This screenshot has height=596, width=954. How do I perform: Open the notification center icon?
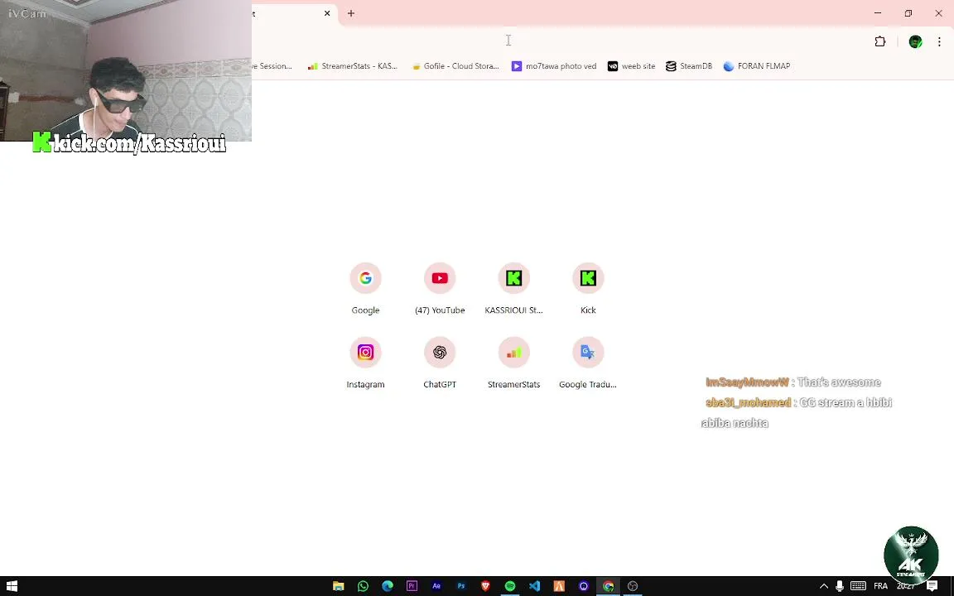(x=932, y=586)
